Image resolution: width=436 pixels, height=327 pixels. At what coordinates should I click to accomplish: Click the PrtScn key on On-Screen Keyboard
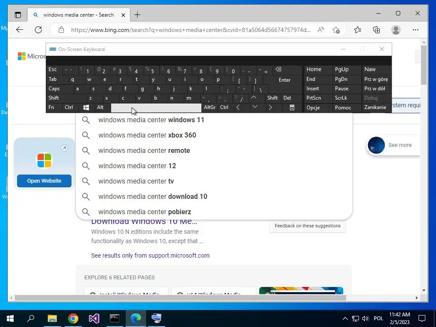click(x=318, y=98)
